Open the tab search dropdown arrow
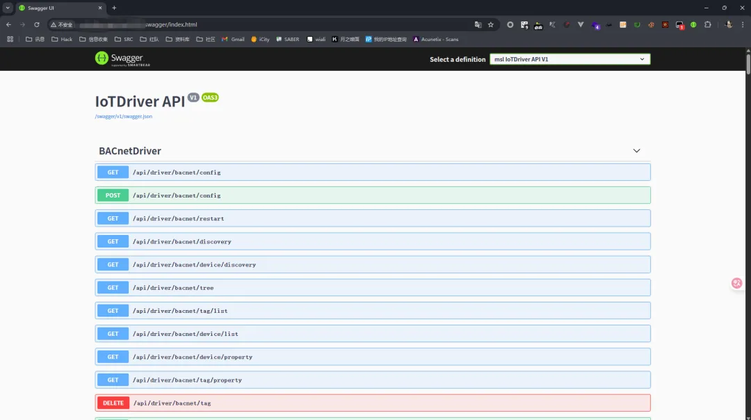Viewport: 751px width, 420px height. [8, 8]
